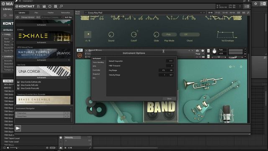Click the orange wrench edit instrument icon
Viewport: 268px width, 151px height.
click(x=80, y=55)
